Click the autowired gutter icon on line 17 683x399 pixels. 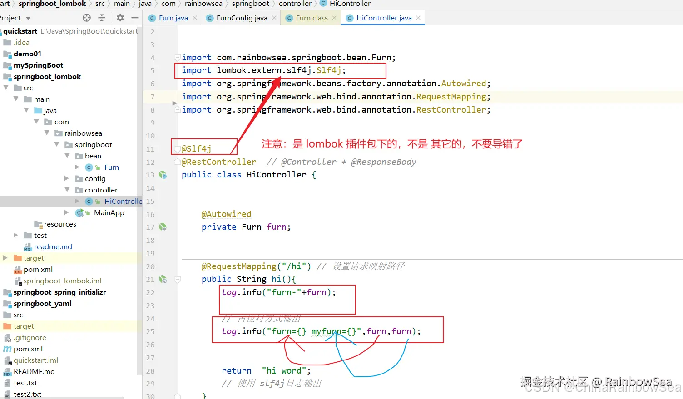tap(163, 227)
